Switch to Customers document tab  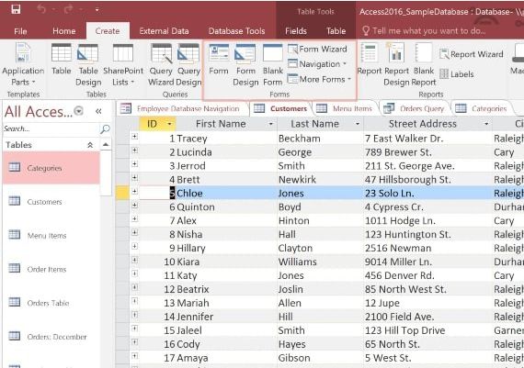pos(280,108)
